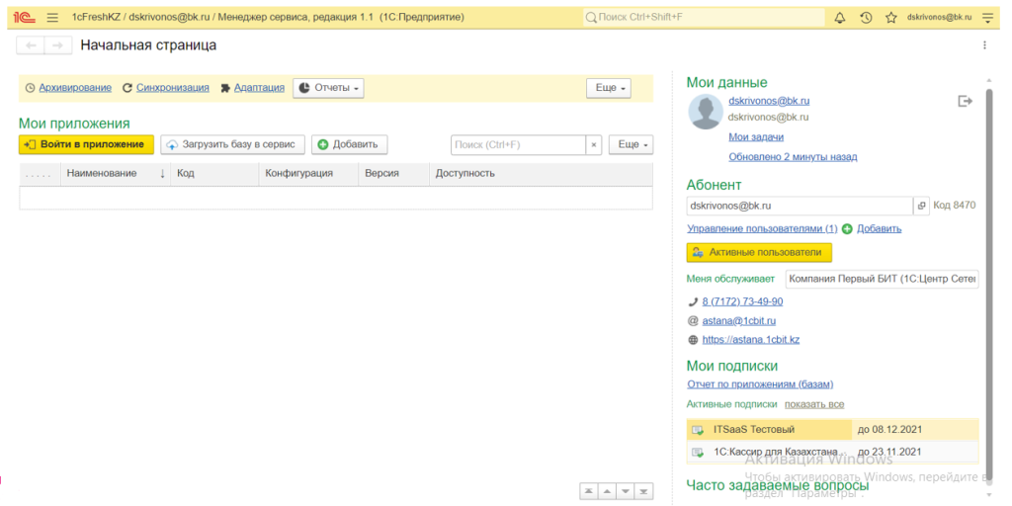
Task: Open Архивирование link
Action: [x=75, y=88]
